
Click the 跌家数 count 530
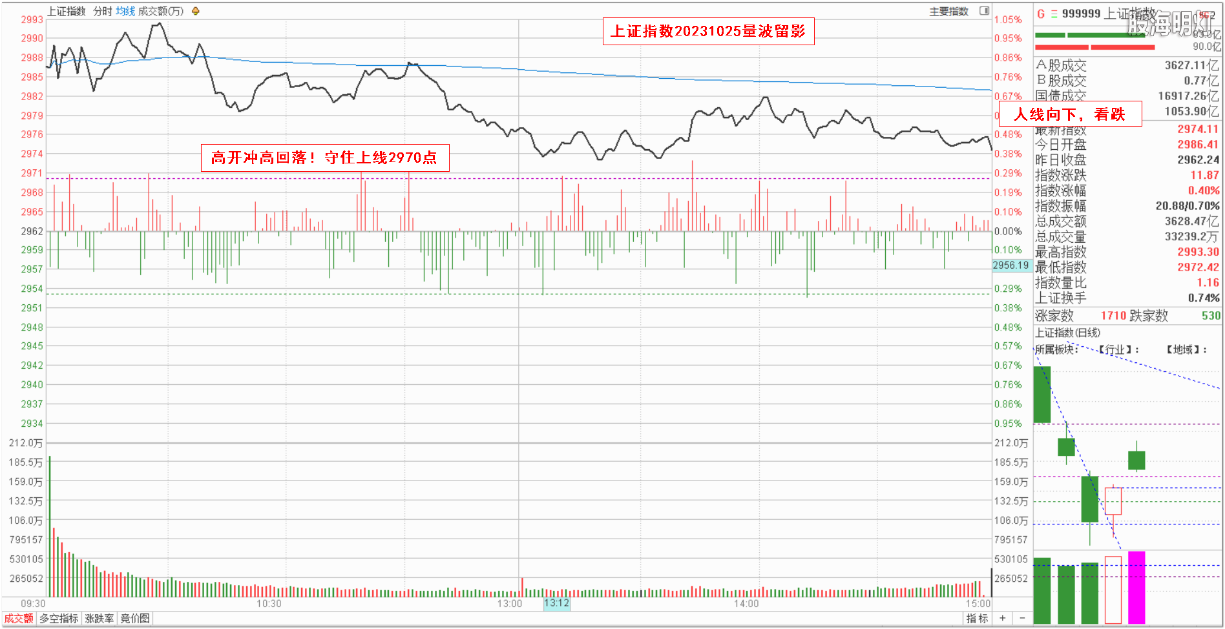pyautogui.click(x=1211, y=316)
